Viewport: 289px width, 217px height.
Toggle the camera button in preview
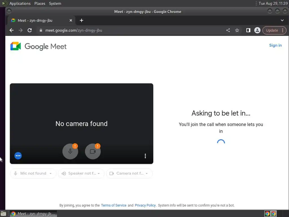(x=93, y=151)
